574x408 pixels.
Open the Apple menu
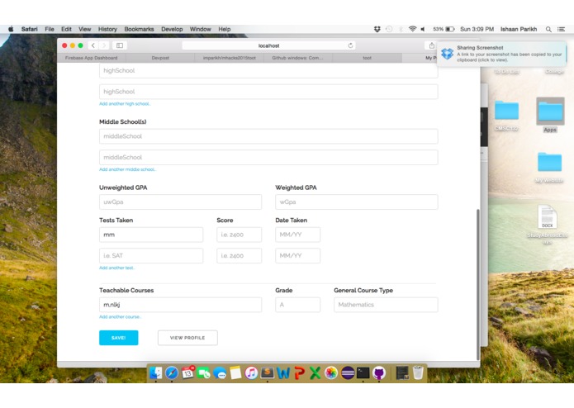pyautogui.click(x=11, y=29)
